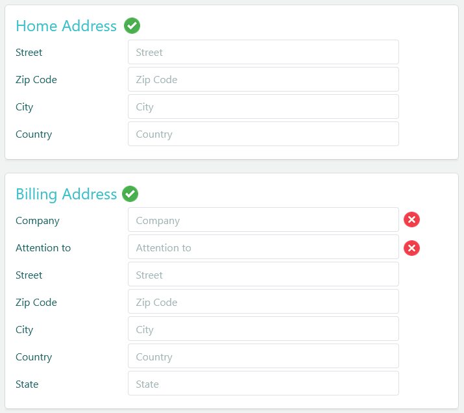The height and width of the screenshot is (413, 464).
Task: Click the green checkmark beside Billing Address
Action: pos(130,194)
